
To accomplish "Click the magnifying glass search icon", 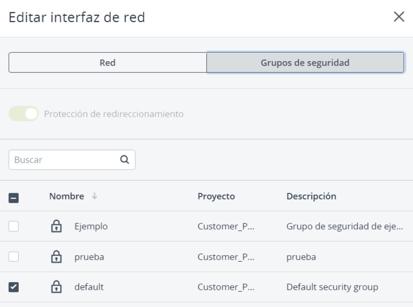I will pos(124,159).
